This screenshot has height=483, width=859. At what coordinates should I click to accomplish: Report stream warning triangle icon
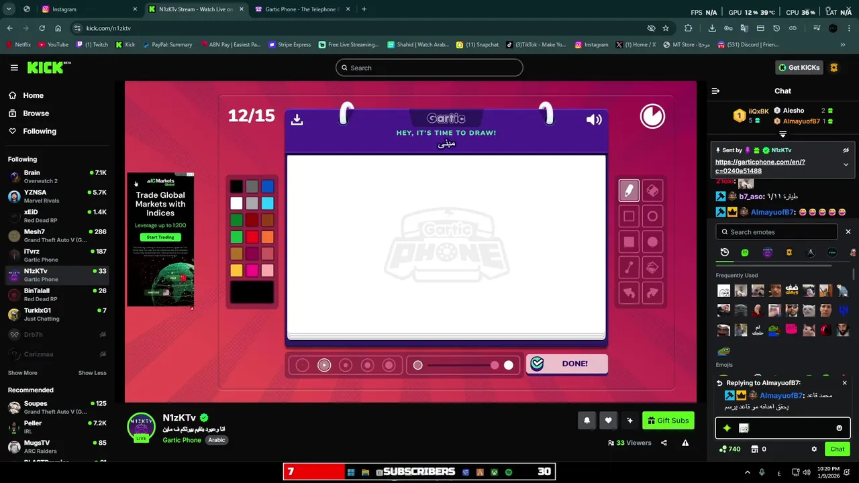pos(685,443)
